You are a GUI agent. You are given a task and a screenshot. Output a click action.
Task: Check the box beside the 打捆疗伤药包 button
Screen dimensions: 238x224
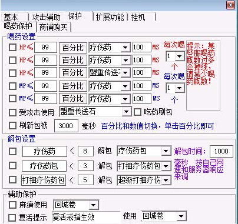tap(12, 179)
